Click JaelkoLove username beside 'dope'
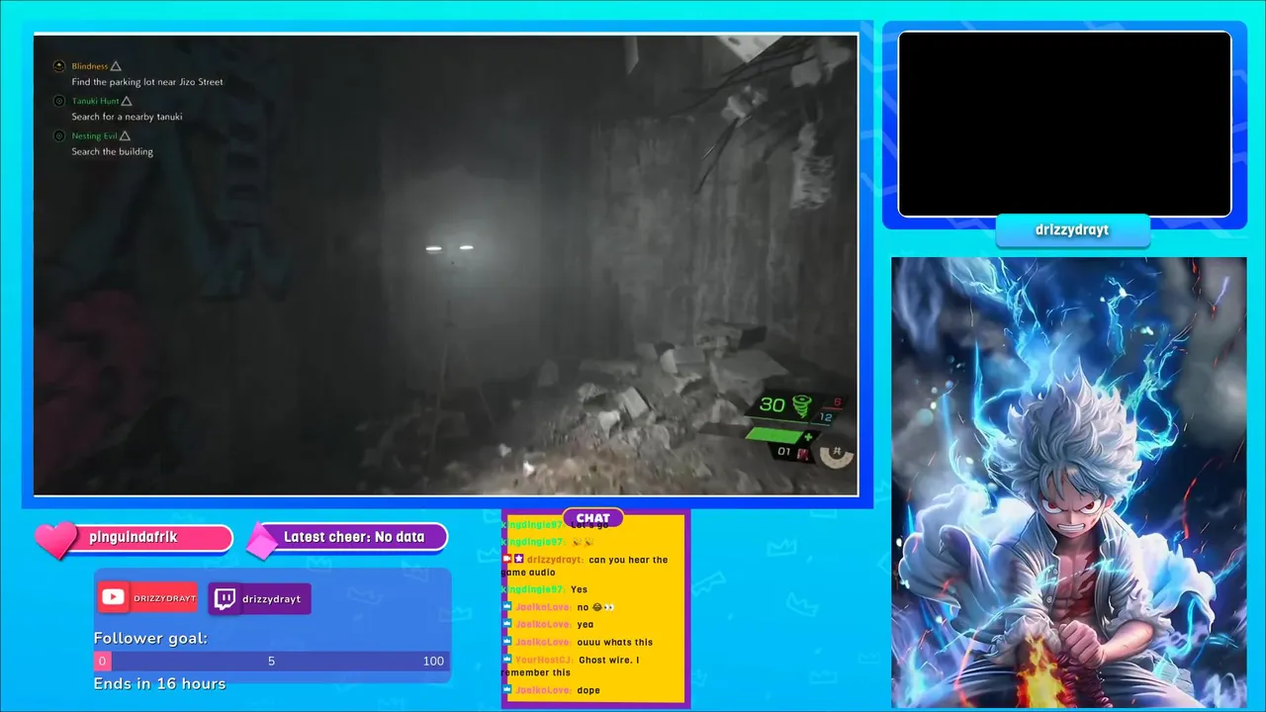Screen dimensions: 1266x712 (543, 689)
